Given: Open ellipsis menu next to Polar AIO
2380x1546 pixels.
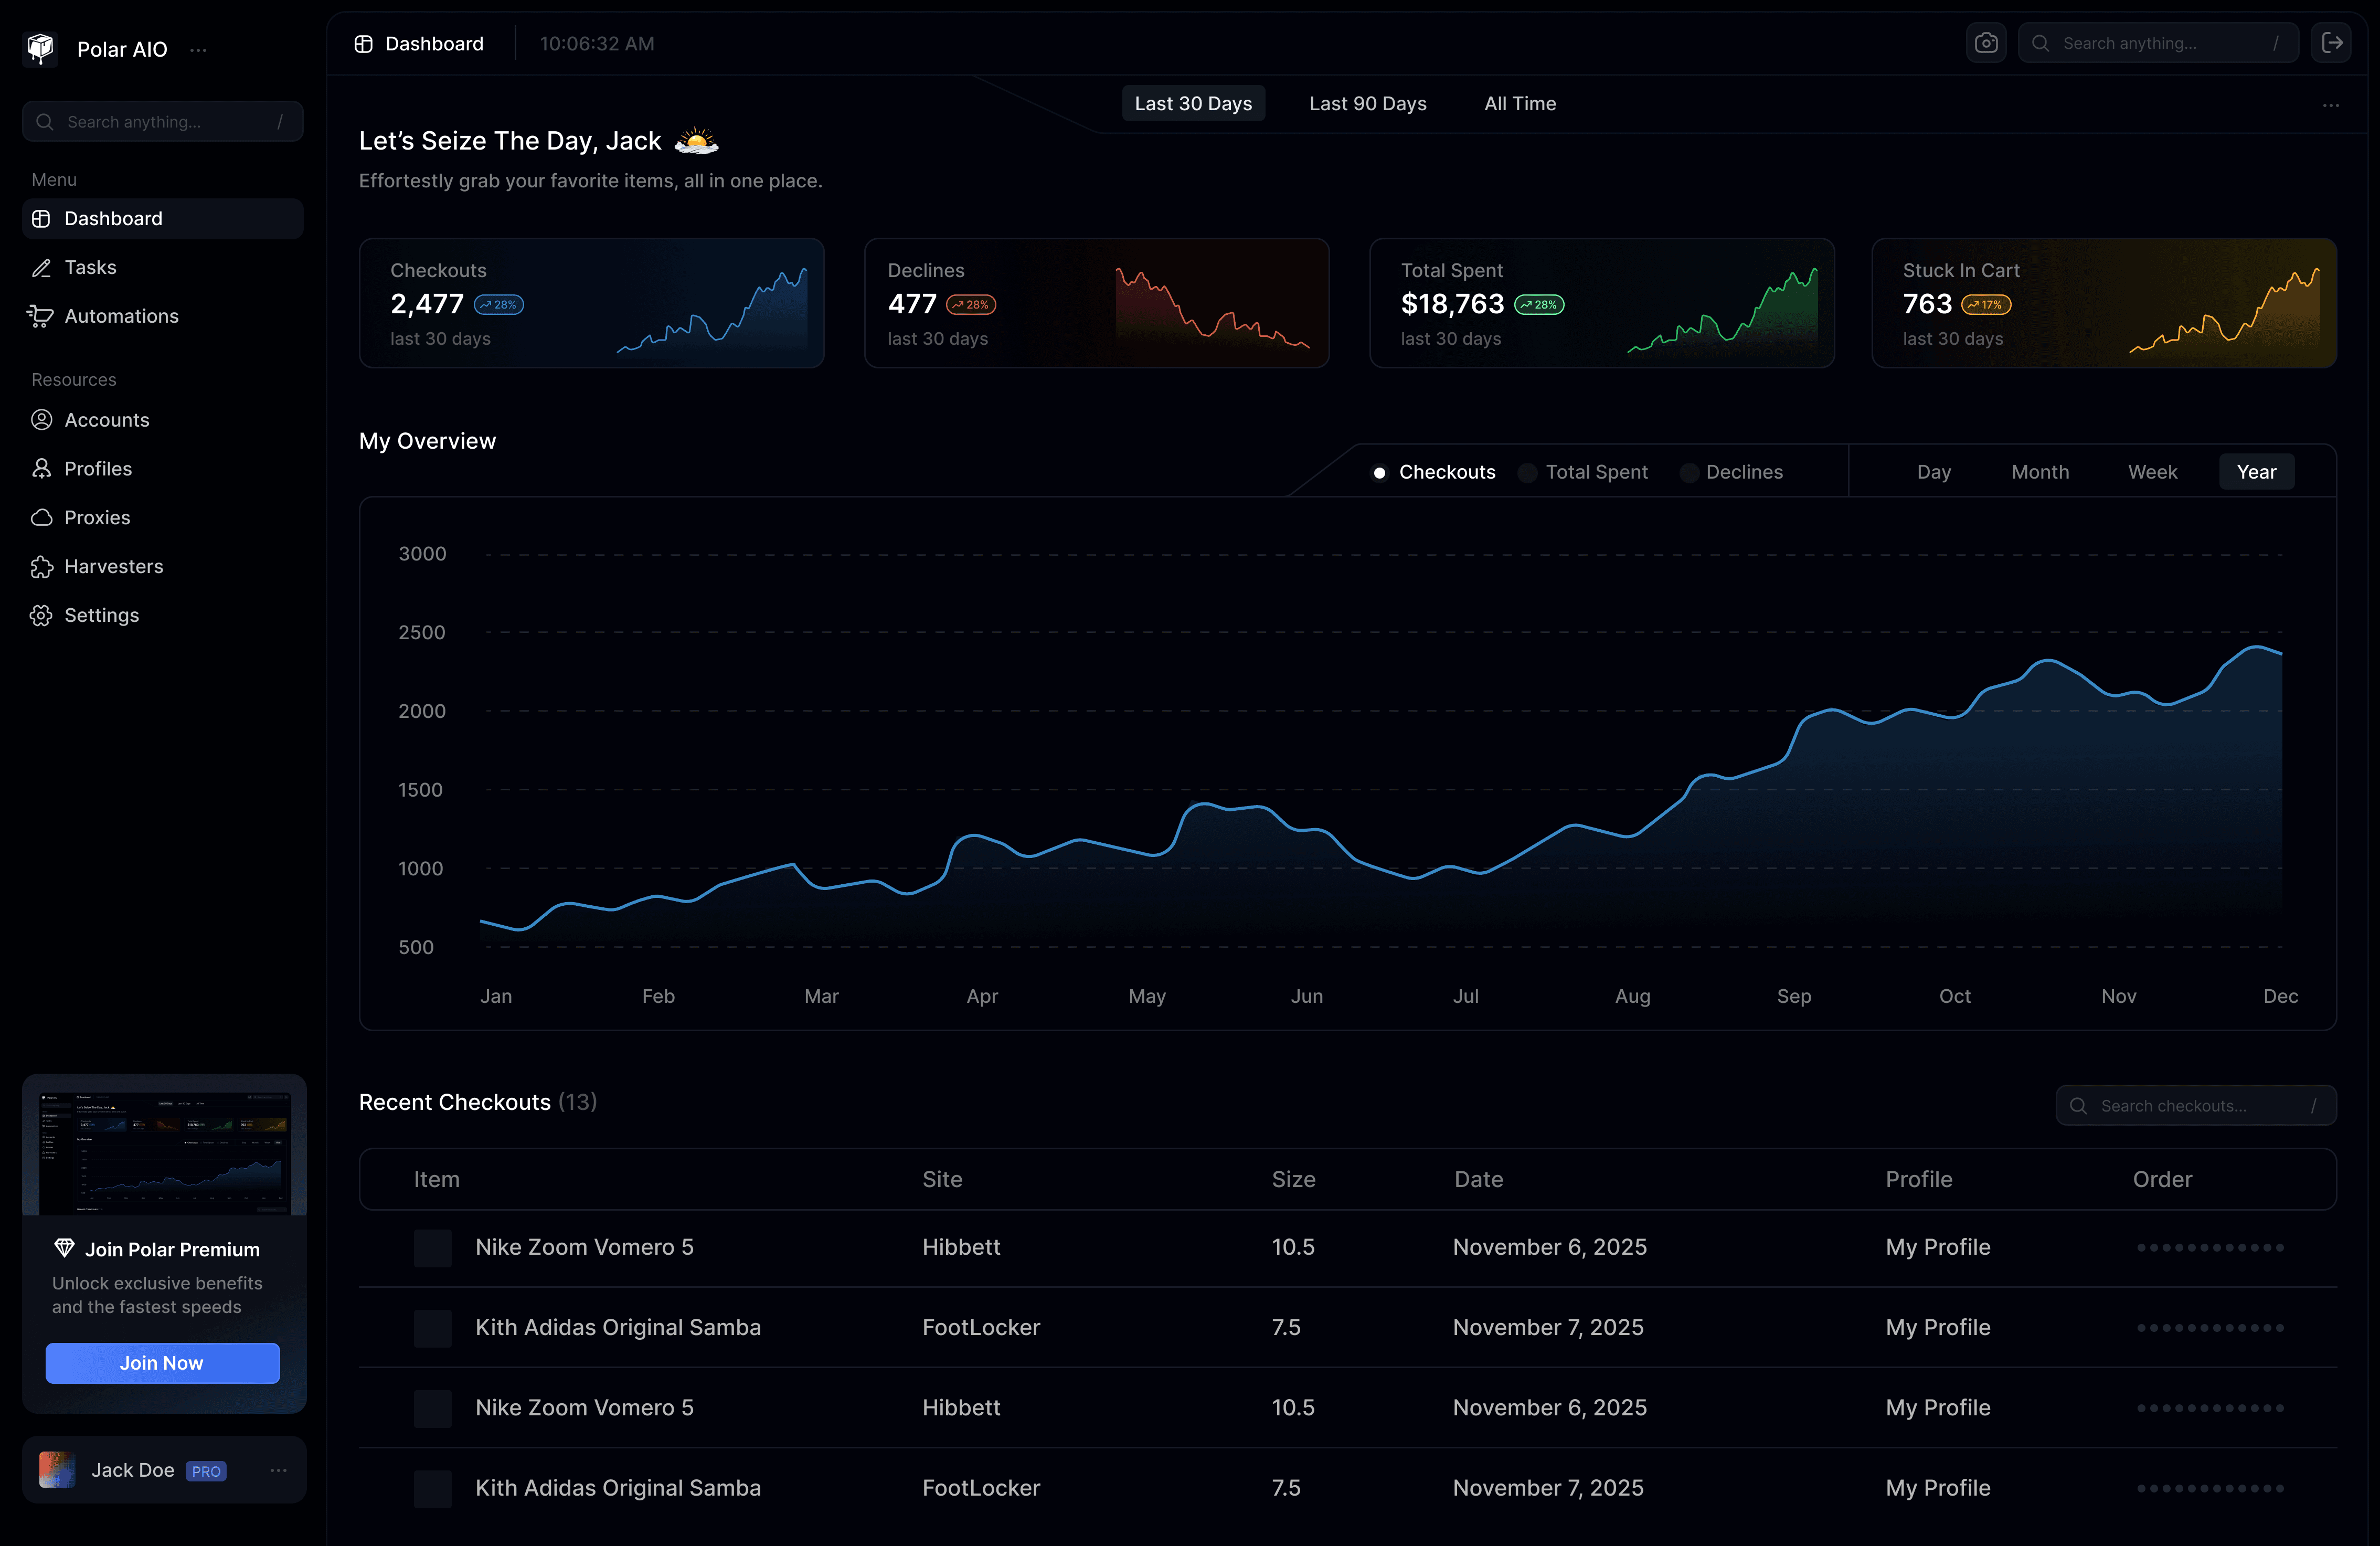Looking at the screenshot, I should pos(198,50).
